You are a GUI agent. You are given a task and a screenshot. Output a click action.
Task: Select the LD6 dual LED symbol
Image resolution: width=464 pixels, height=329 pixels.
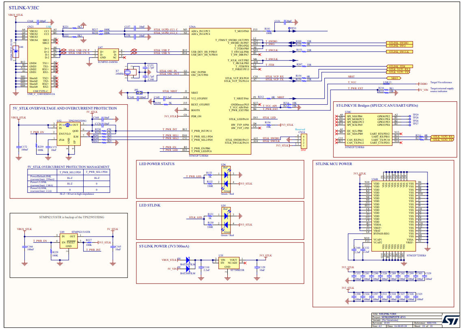click(x=226, y=179)
